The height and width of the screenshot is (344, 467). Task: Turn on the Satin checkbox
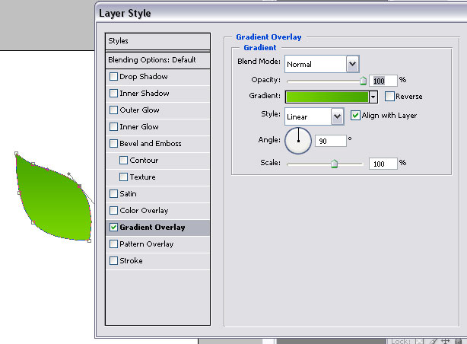[x=113, y=194]
